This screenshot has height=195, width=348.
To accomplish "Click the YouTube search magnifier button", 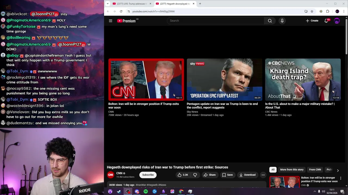I will pos(270,21).
